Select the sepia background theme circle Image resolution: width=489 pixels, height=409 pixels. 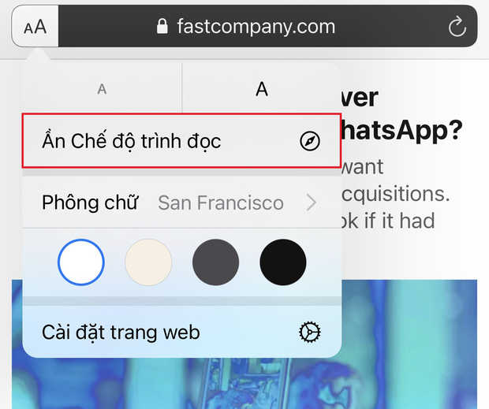pyautogui.click(x=148, y=262)
